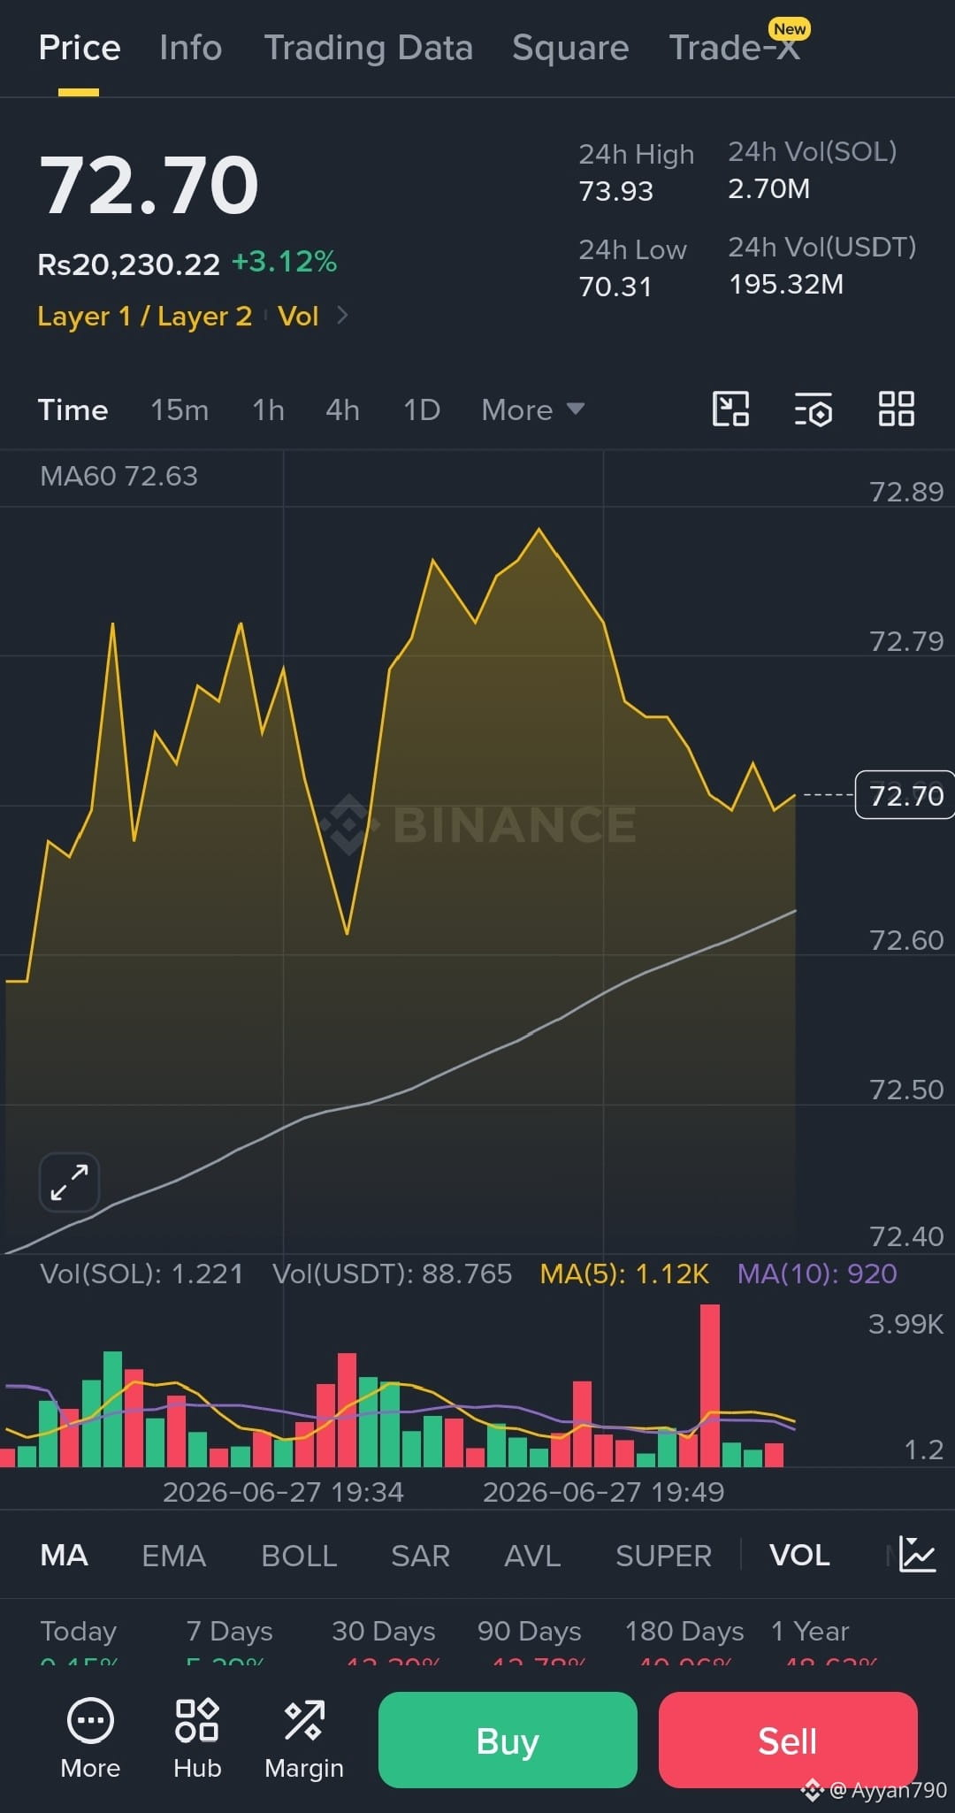The image size is (955, 1813).
Task: Click the large 72.70 last price
Action: (x=149, y=185)
